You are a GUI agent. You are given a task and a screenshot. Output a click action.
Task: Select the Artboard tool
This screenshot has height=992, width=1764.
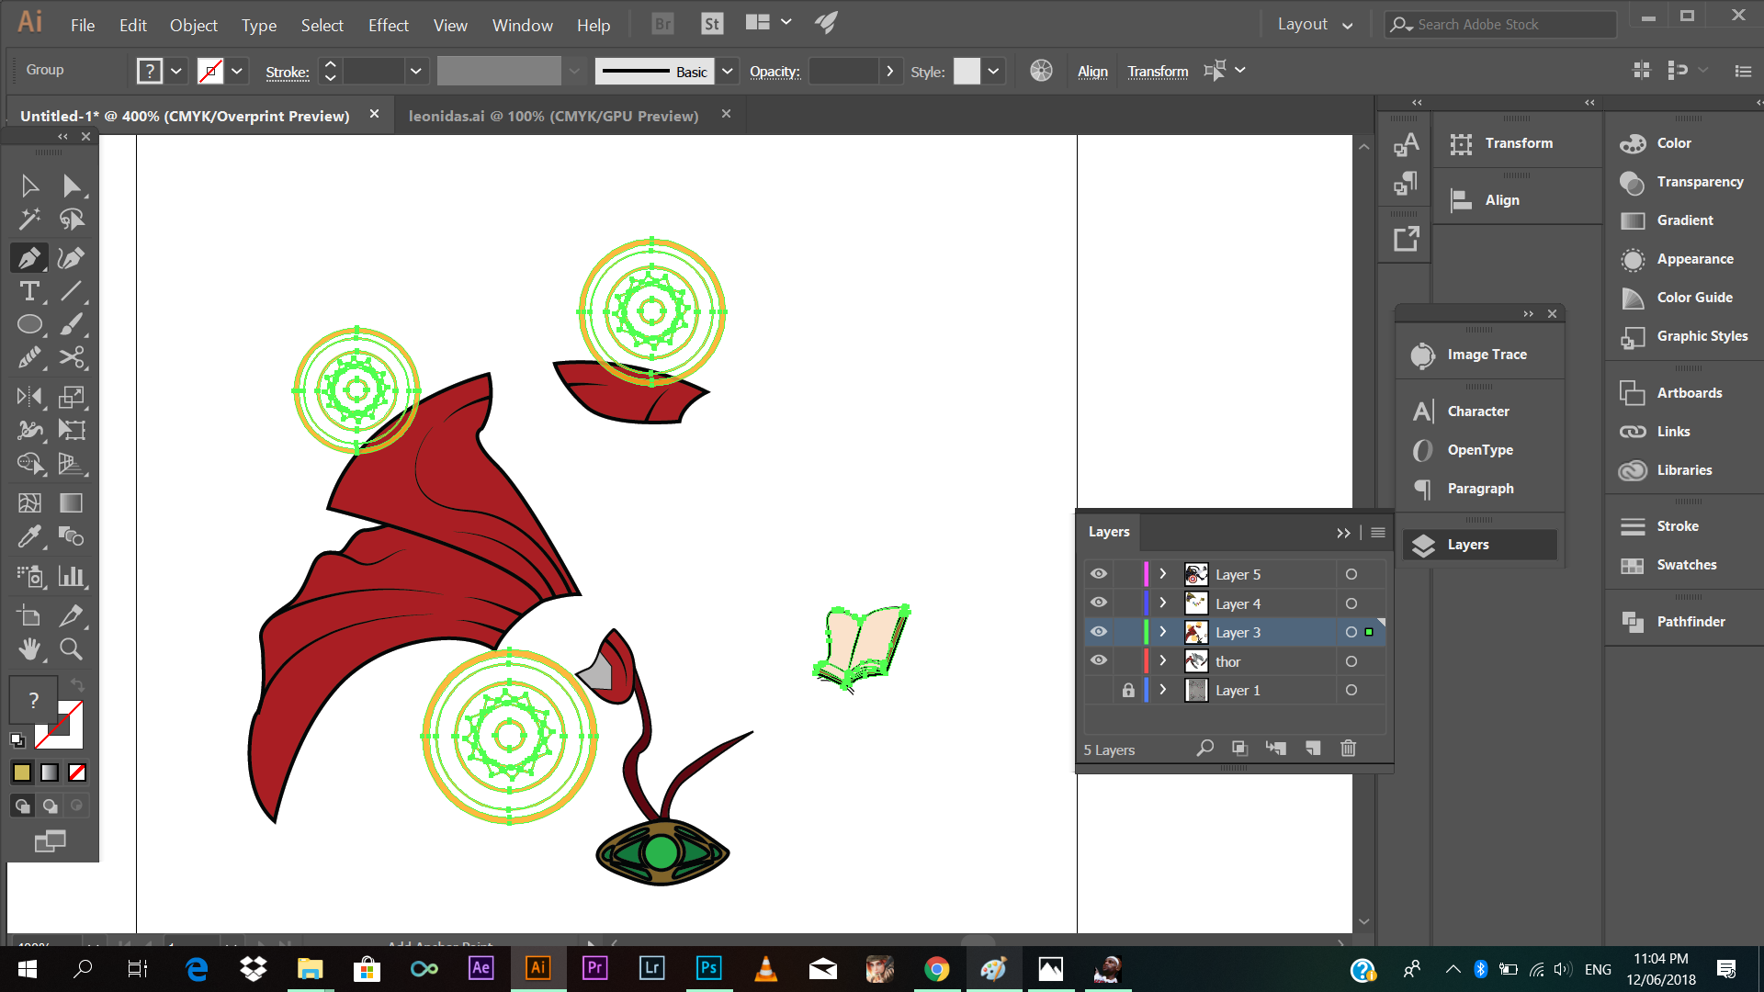[x=29, y=616]
